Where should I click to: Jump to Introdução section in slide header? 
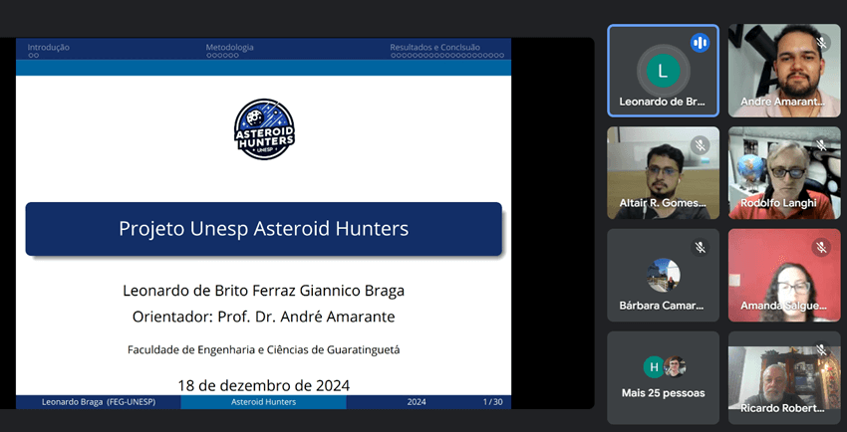[49, 48]
